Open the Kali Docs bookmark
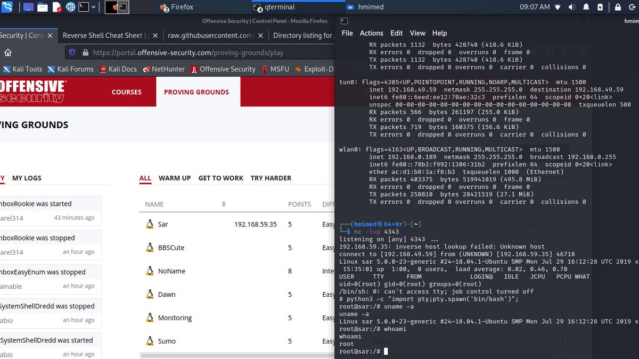 [x=118, y=69]
